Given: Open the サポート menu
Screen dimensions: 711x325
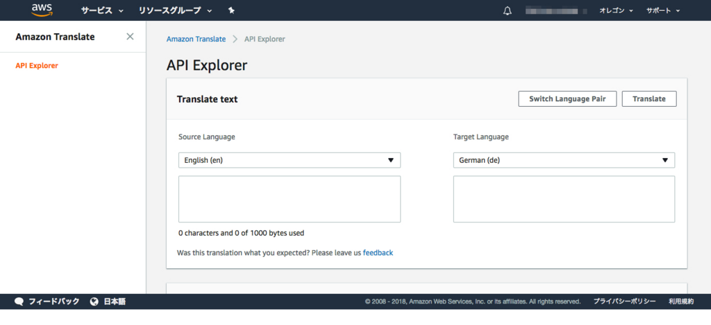Looking at the screenshot, I should [x=663, y=10].
